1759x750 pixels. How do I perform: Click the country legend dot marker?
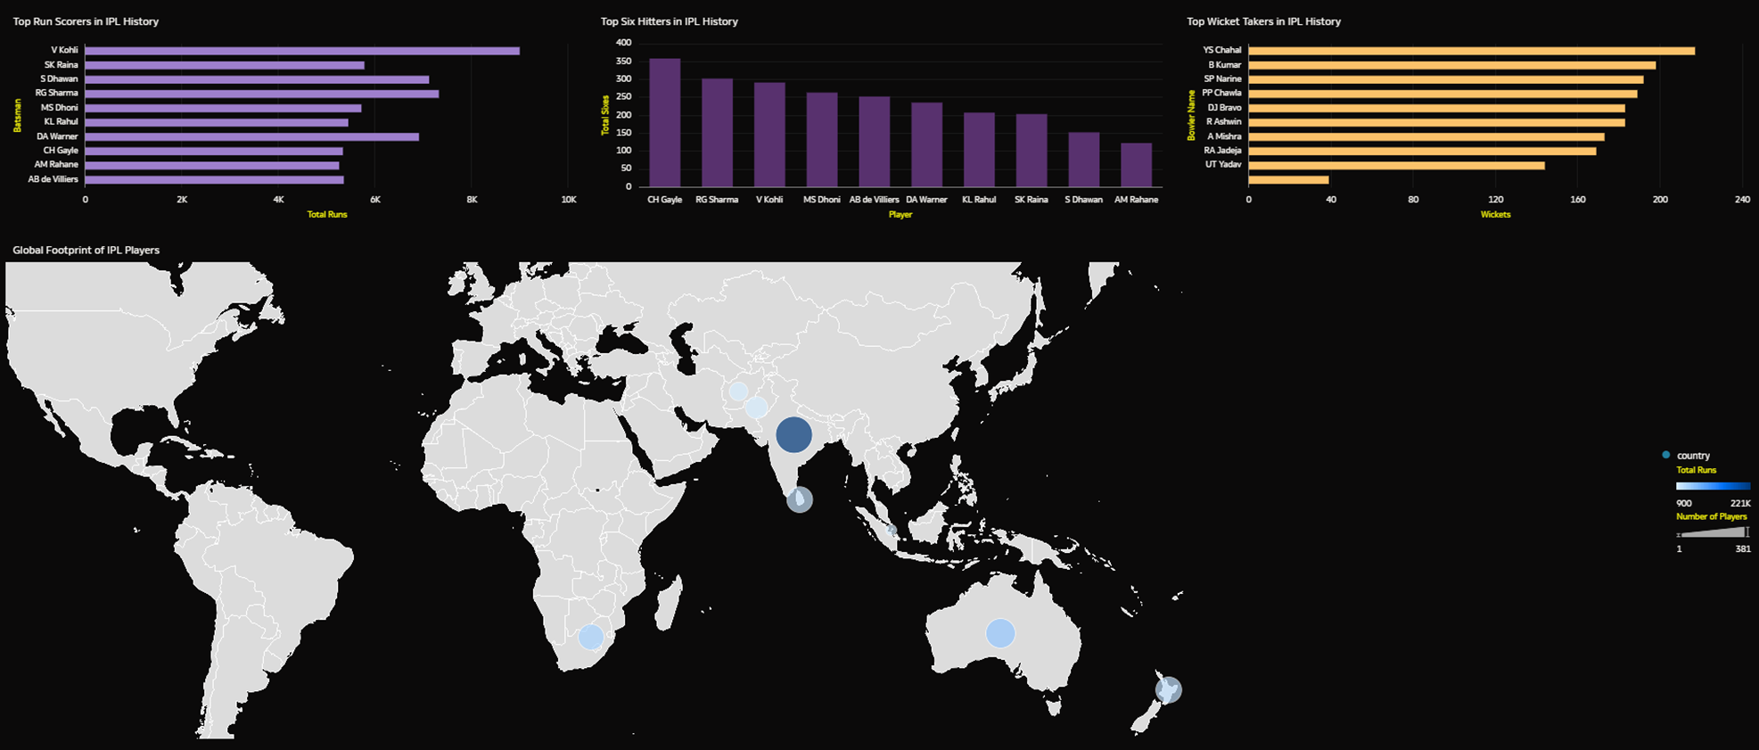click(1665, 455)
